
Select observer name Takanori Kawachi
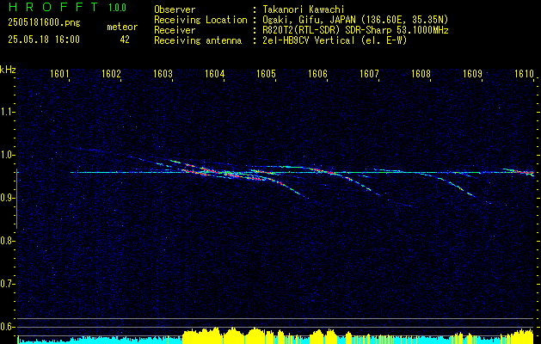pyautogui.click(x=304, y=9)
